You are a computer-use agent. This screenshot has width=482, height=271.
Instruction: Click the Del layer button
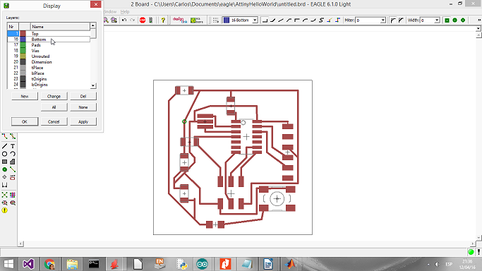pos(83,96)
